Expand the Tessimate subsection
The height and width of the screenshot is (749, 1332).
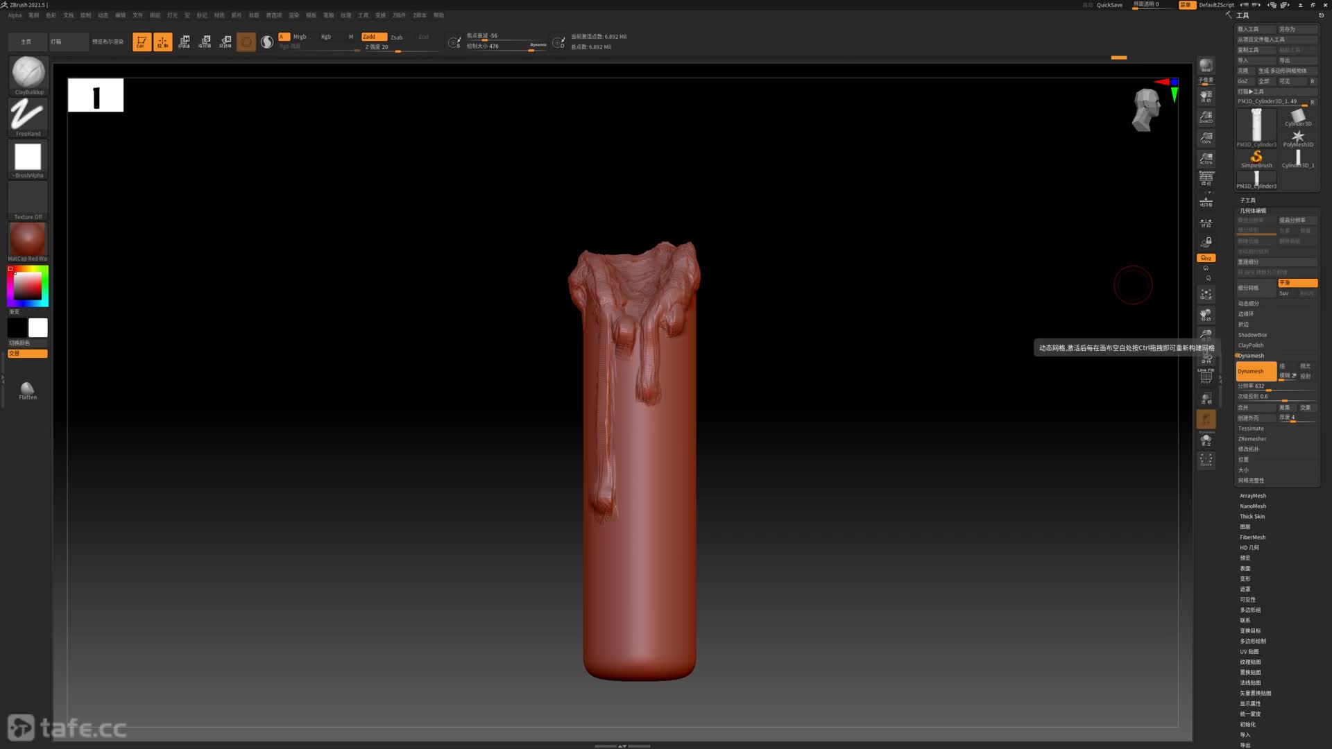tap(1251, 429)
